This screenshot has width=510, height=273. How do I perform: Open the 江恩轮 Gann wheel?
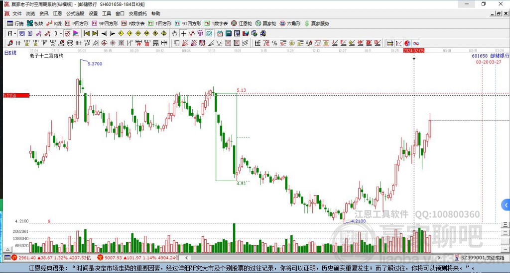242,23
